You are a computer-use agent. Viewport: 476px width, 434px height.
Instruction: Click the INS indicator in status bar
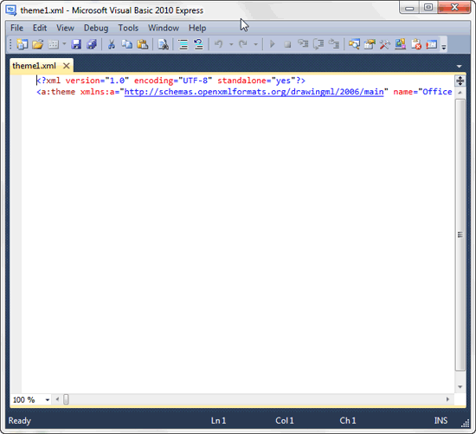pos(441,421)
